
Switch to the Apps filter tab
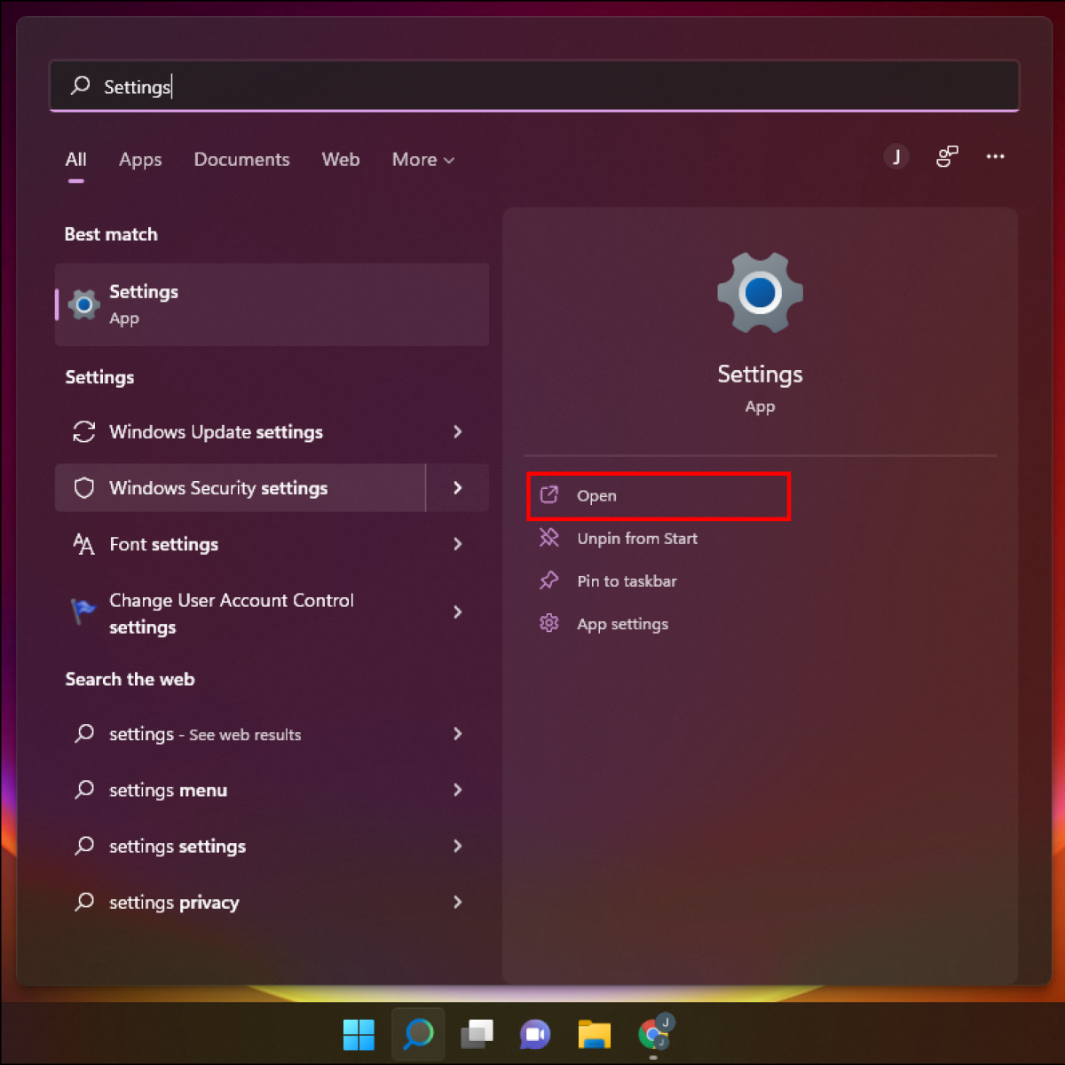[139, 160]
